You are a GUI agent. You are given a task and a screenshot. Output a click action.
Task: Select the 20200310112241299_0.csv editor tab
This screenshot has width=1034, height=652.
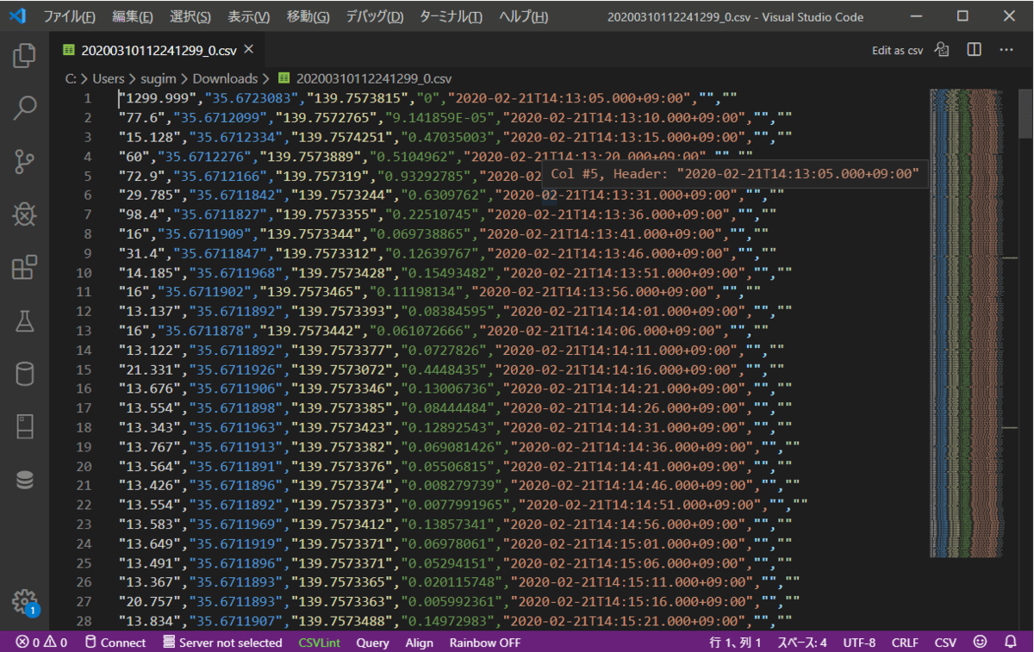click(158, 50)
